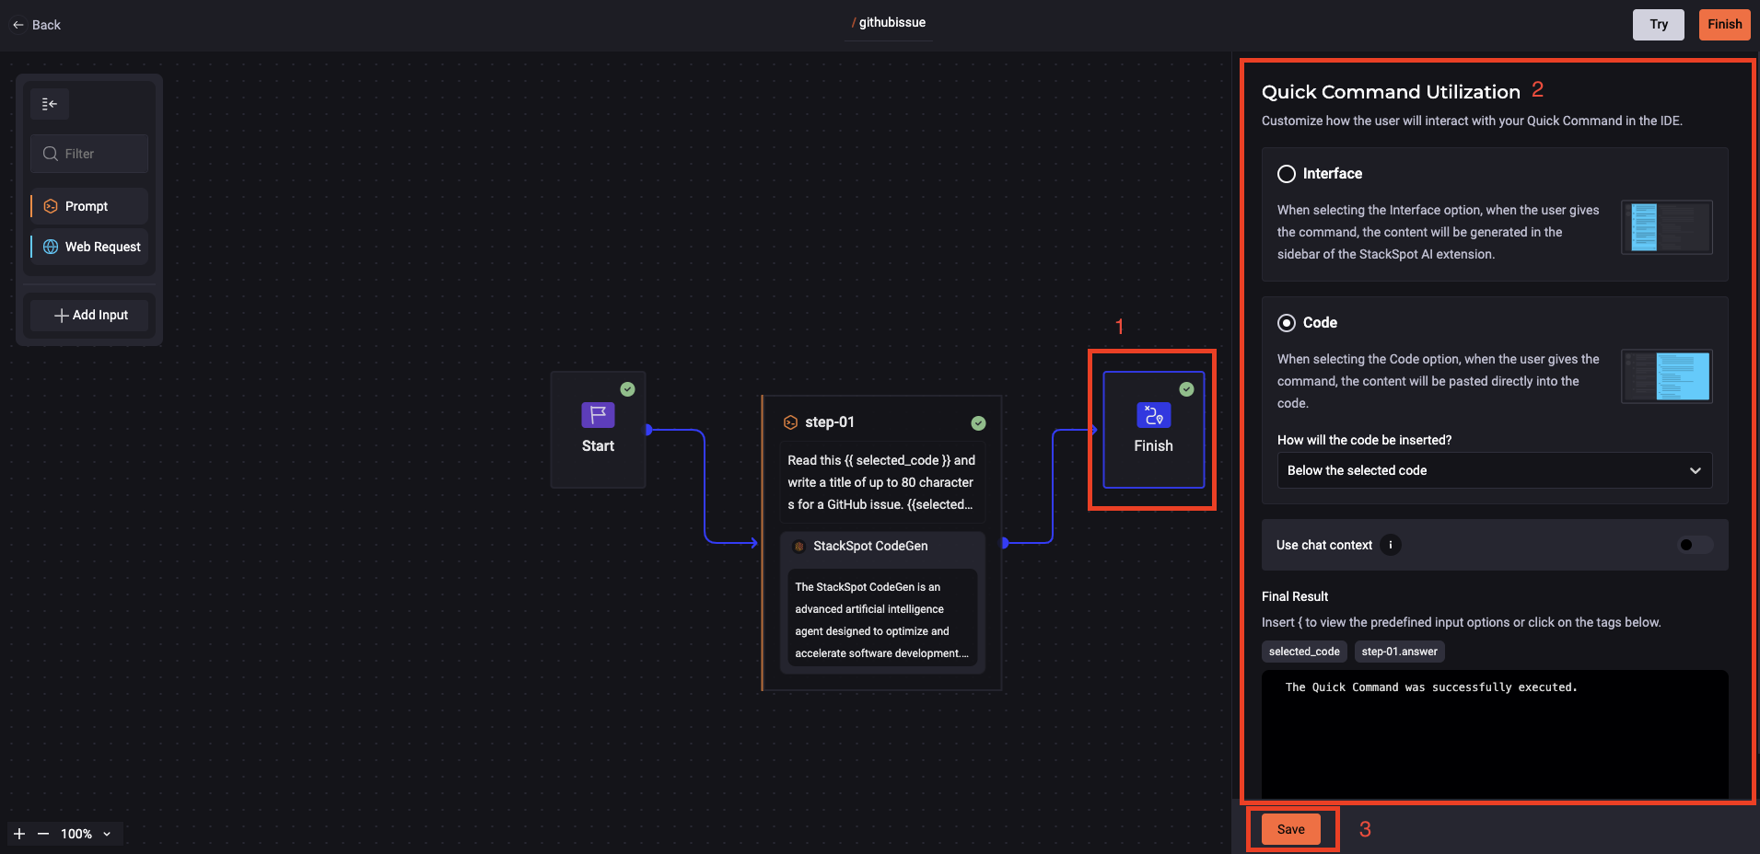1760x854 pixels.
Task: Click the Start node flag icon
Action: [597, 416]
